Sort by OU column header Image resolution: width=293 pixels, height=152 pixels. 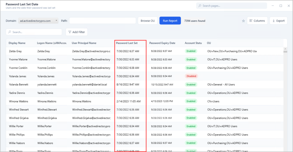pyautogui.click(x=209, y=43)
